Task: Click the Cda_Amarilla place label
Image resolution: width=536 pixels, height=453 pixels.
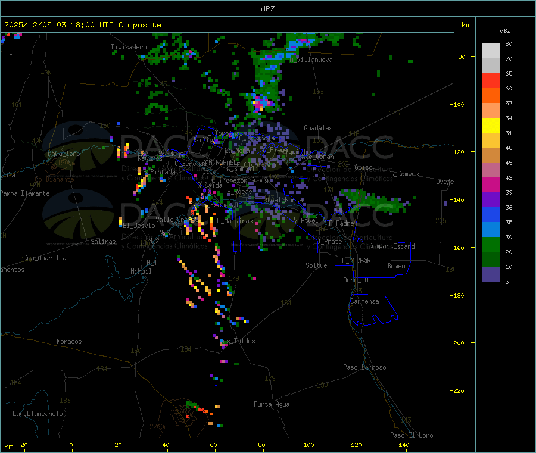Action: (x=45, y=258)
